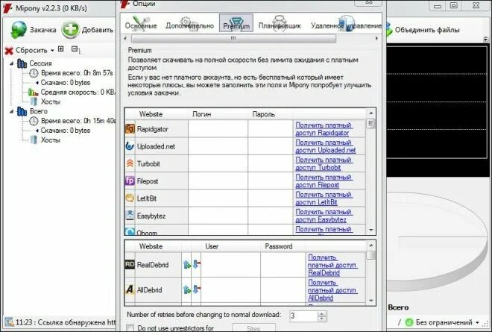Viewport: 492px width, 332px height.
Task: Open Получить платный доступ RealDebrid link
Action: click(332, 265)
